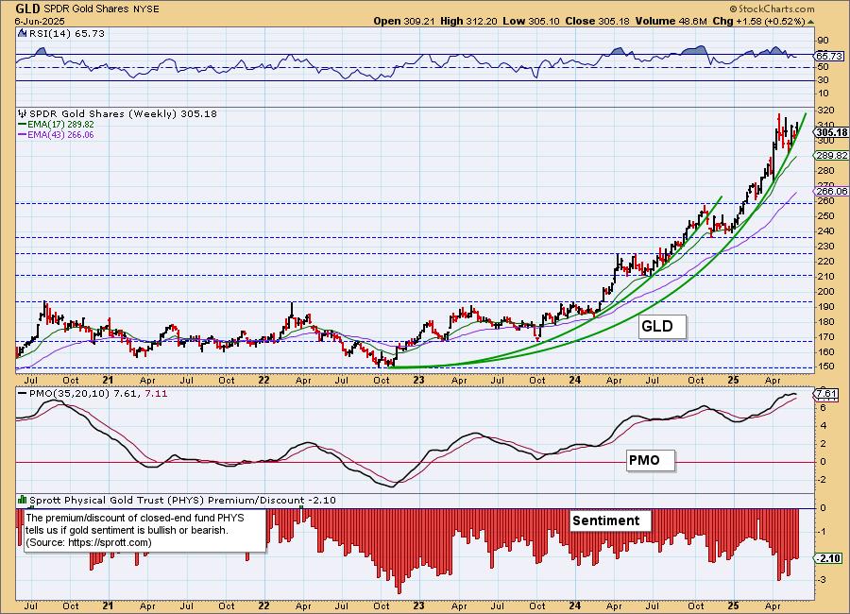This screenshot has height=614, width=850.
Task: Click the 'Source: https://sprott.com' line in the note
Action: (89, 542)
